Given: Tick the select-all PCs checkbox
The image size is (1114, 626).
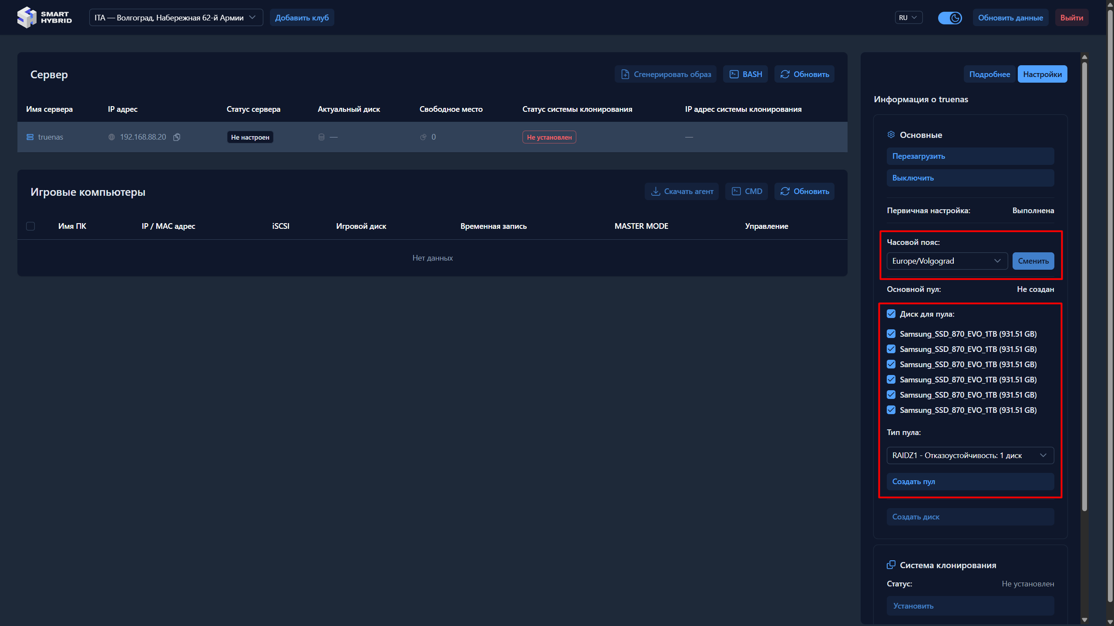Looking at the screenshot, I should (x=30, y=226).
